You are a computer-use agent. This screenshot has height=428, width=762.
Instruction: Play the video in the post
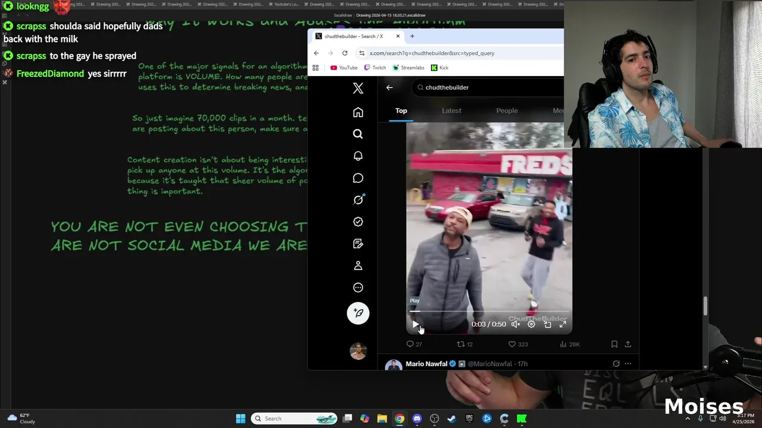click(416, 324)
